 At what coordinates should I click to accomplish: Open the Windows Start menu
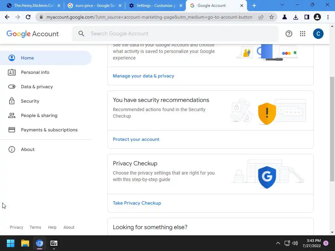click(x=10, y=243)
